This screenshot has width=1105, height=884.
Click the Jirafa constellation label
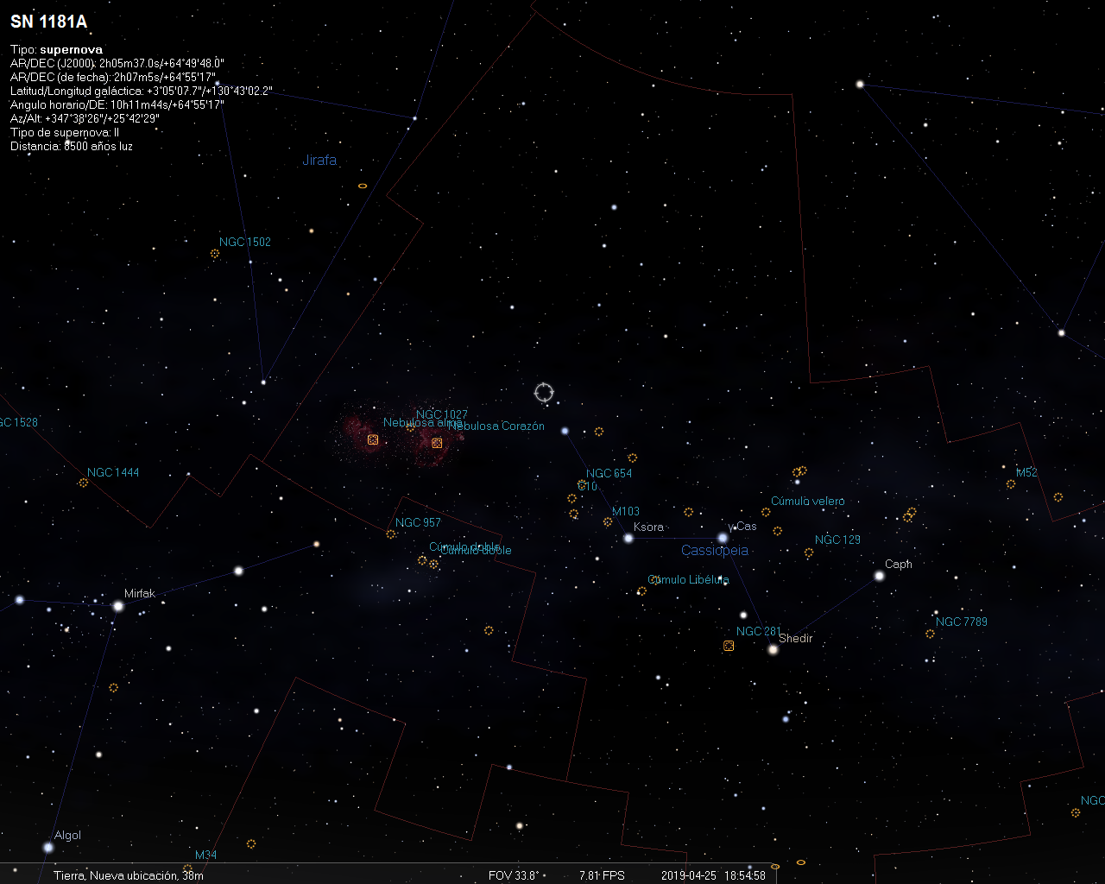320,160
